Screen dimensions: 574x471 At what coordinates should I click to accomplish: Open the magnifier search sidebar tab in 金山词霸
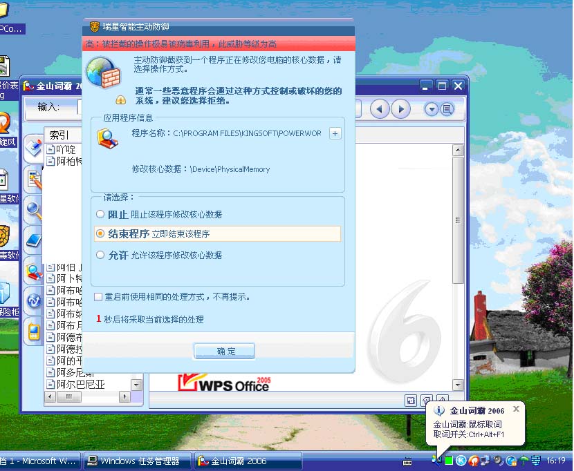34,210
